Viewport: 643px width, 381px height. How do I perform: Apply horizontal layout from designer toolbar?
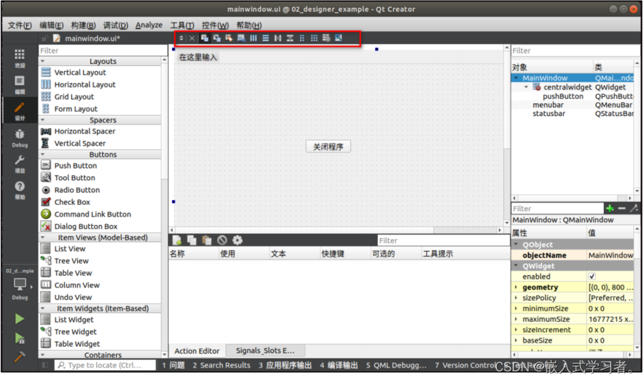tap(253, 38)
